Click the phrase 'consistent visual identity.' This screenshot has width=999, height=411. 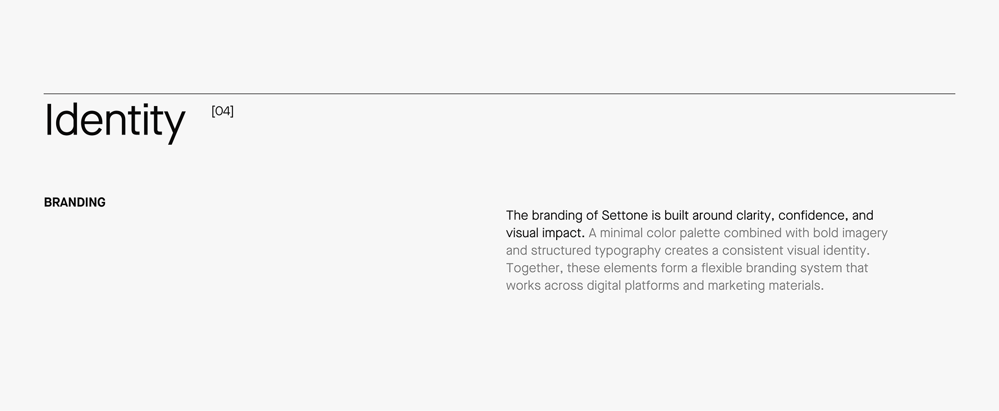pos(795,250)
